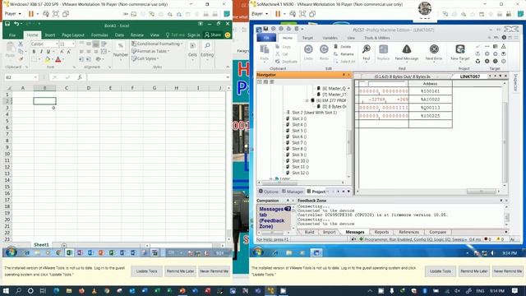Open Excel's Insert ribbon tab
526x296 pixels.
click(x=49, y=35)
